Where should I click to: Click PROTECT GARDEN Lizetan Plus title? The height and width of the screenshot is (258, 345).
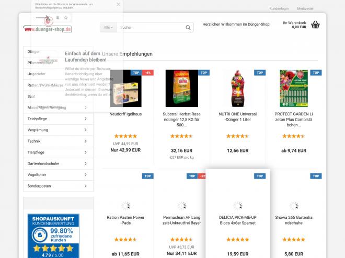pyautogui.click(x=294, y=120)
